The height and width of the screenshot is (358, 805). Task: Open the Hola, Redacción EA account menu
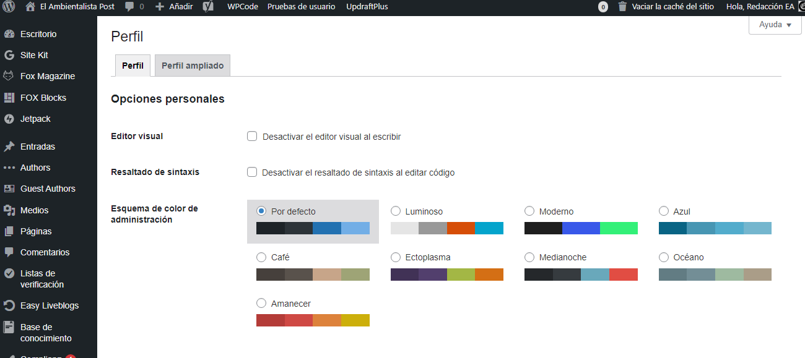760,7
